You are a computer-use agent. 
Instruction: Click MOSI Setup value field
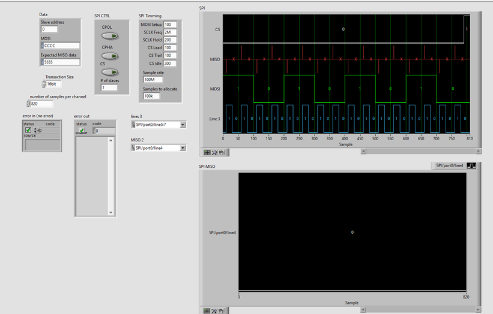170,25
